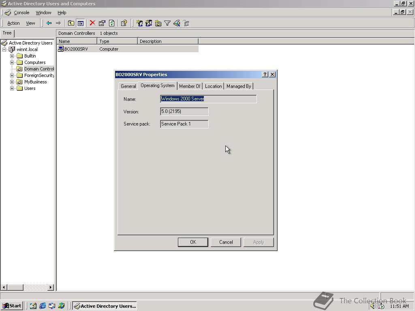
Task: Click the Show Desktop quick launch icon
Action: click(x=33, y=306)
